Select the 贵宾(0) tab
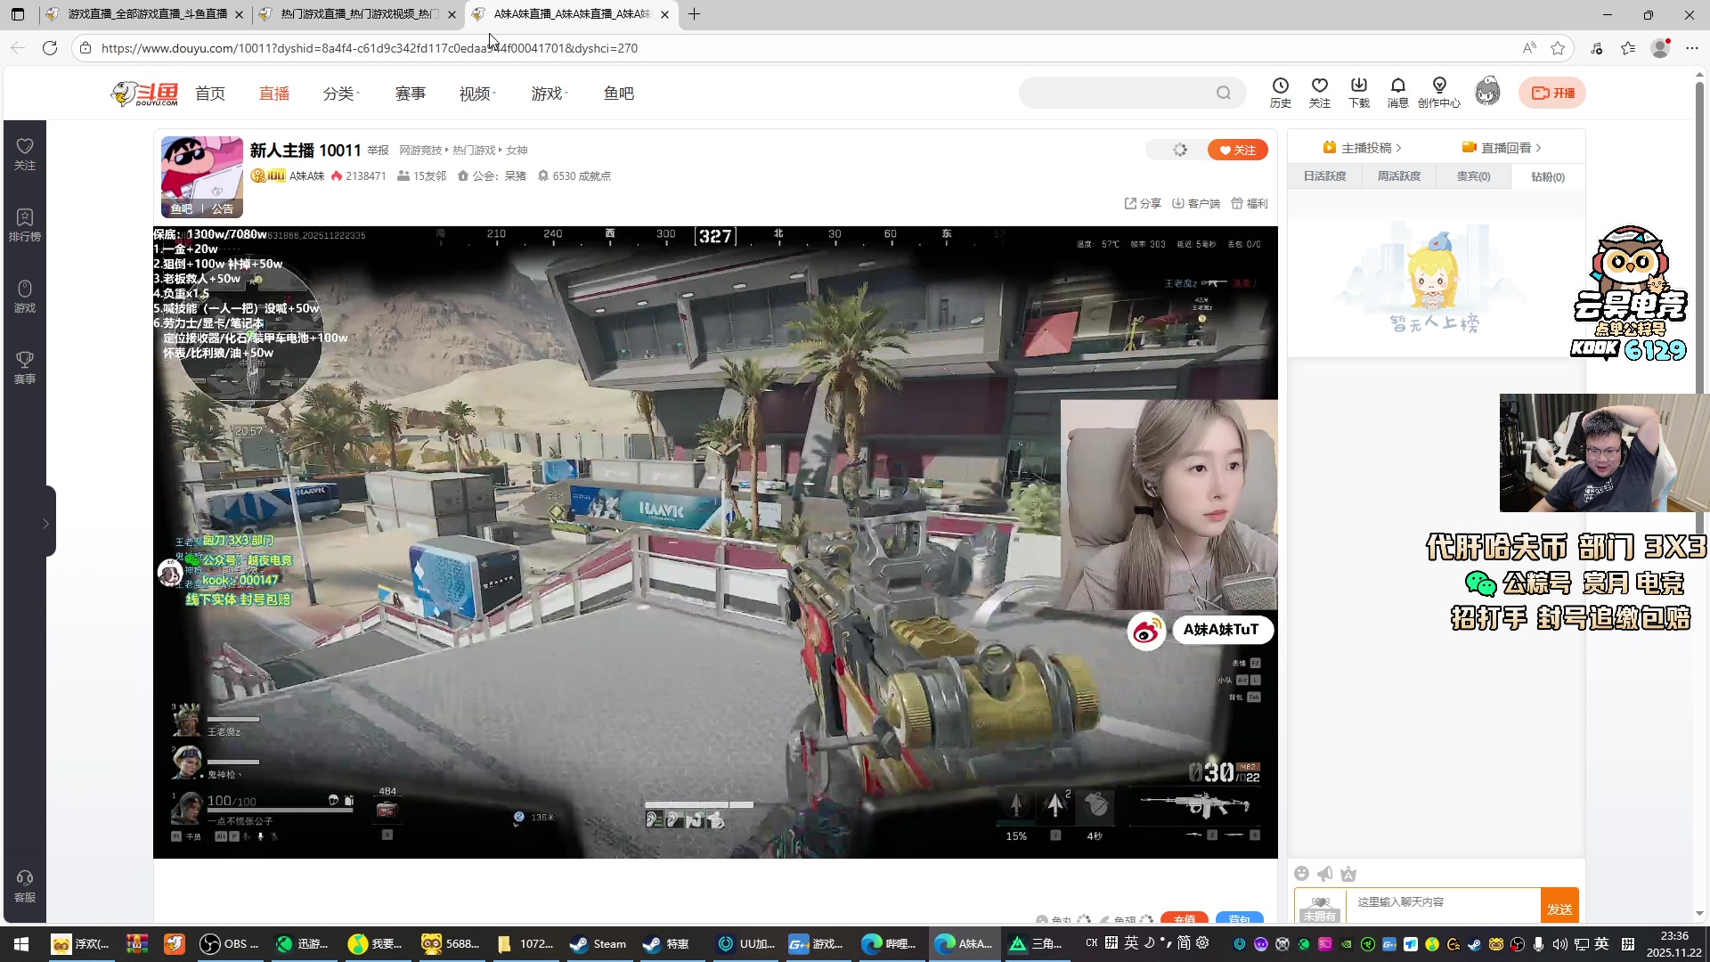Image resolution: width=1710 pixels, height=962 pixels. coord(1473,176)
